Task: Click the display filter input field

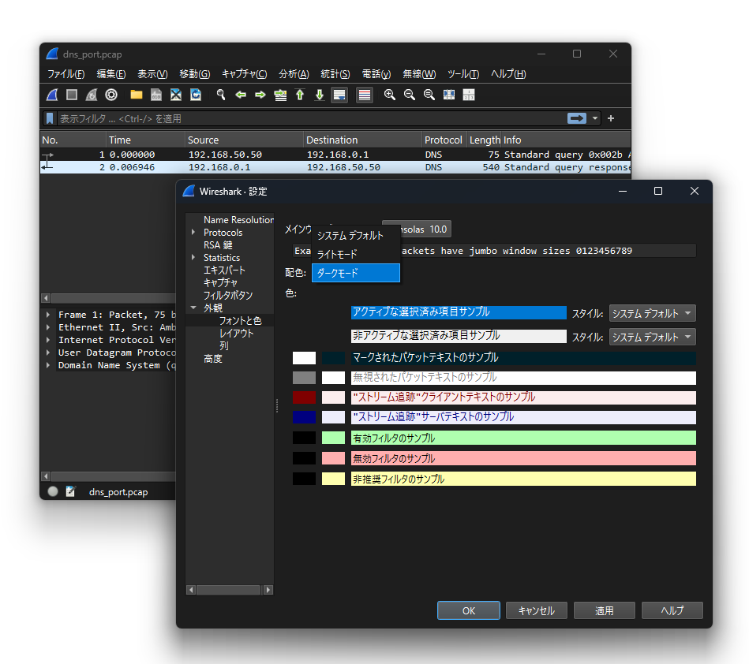Action: 310,118
